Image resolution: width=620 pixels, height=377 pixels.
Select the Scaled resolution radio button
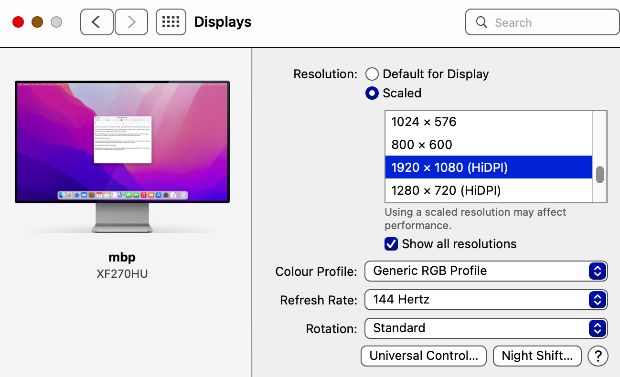[x=372, y=93]
